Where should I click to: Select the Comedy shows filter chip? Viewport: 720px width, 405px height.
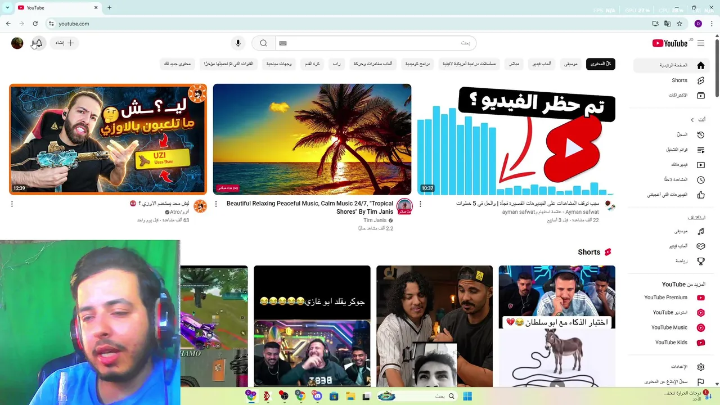tap(417, 64)
